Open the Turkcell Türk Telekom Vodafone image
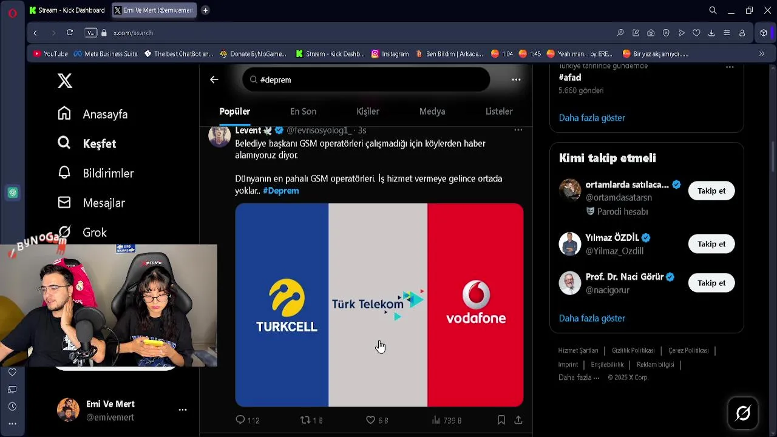Screen dimensions: 777x437 [x=379, y=305]
